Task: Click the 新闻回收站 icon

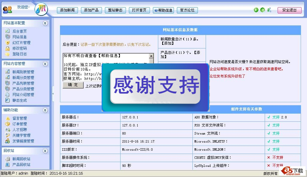Action: 7,159
